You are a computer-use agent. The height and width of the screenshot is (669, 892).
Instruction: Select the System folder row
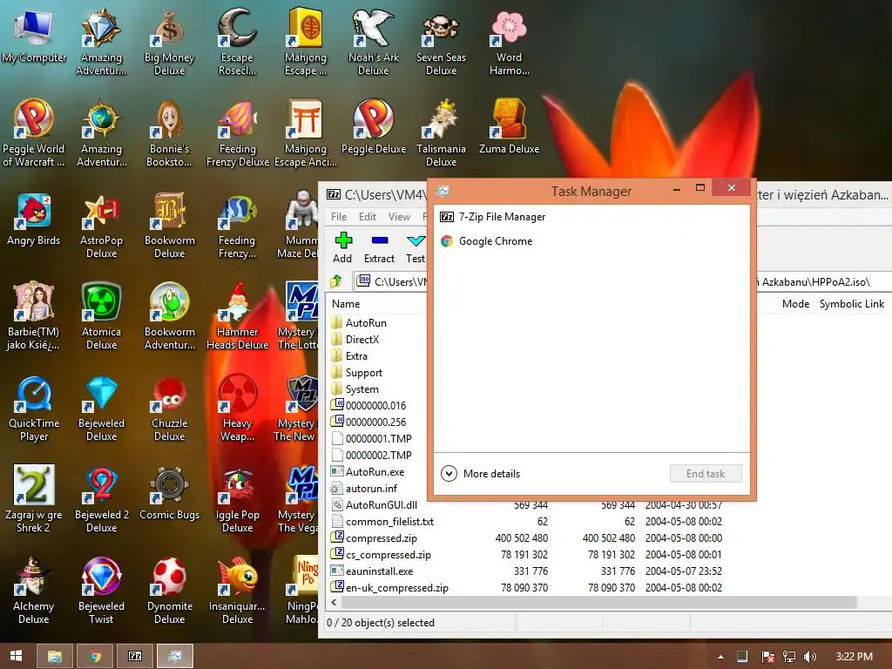click(x=362, y=389)
